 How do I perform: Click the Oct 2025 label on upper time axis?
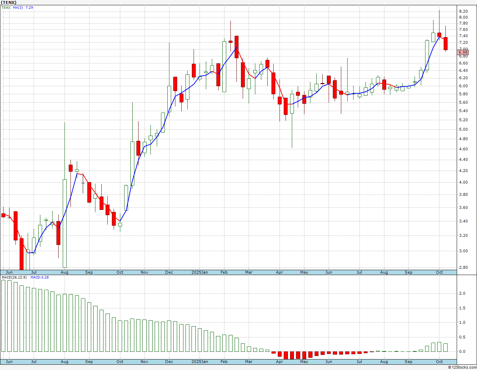[x=439, y=272]
